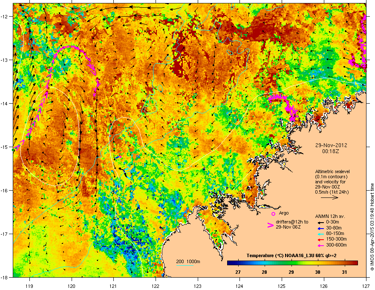Click the blue 30-80m legend arrow
Image resolution: width=375 pixels, height=290 pixels.
(320, 228)
